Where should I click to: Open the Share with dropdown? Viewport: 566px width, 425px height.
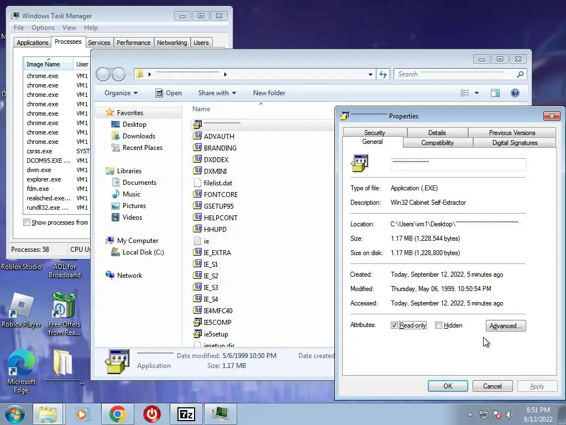[x=217, y=93]
